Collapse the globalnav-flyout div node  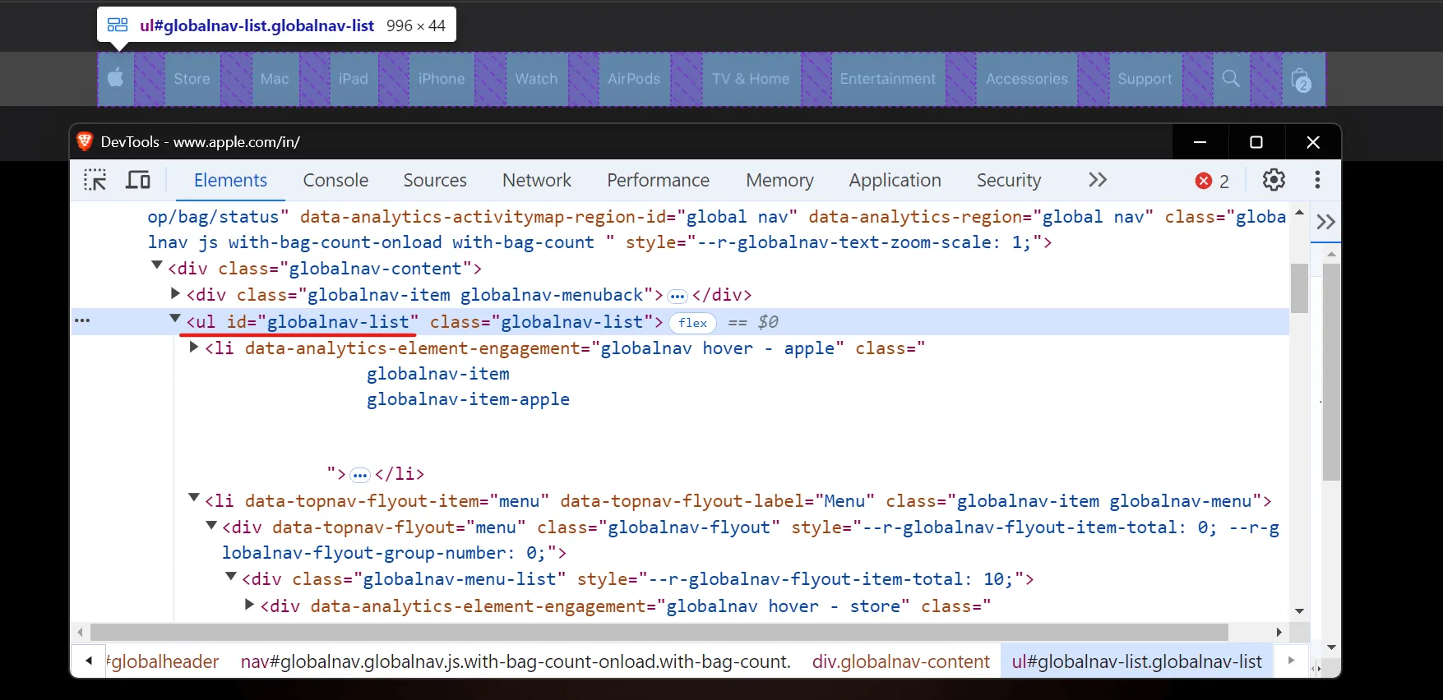(x=211, y=524)
